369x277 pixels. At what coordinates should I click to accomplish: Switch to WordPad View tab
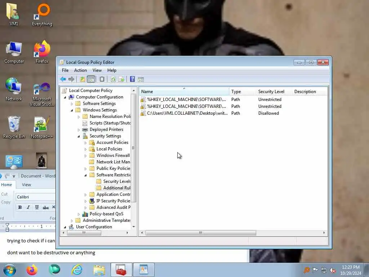click(26, 185)
